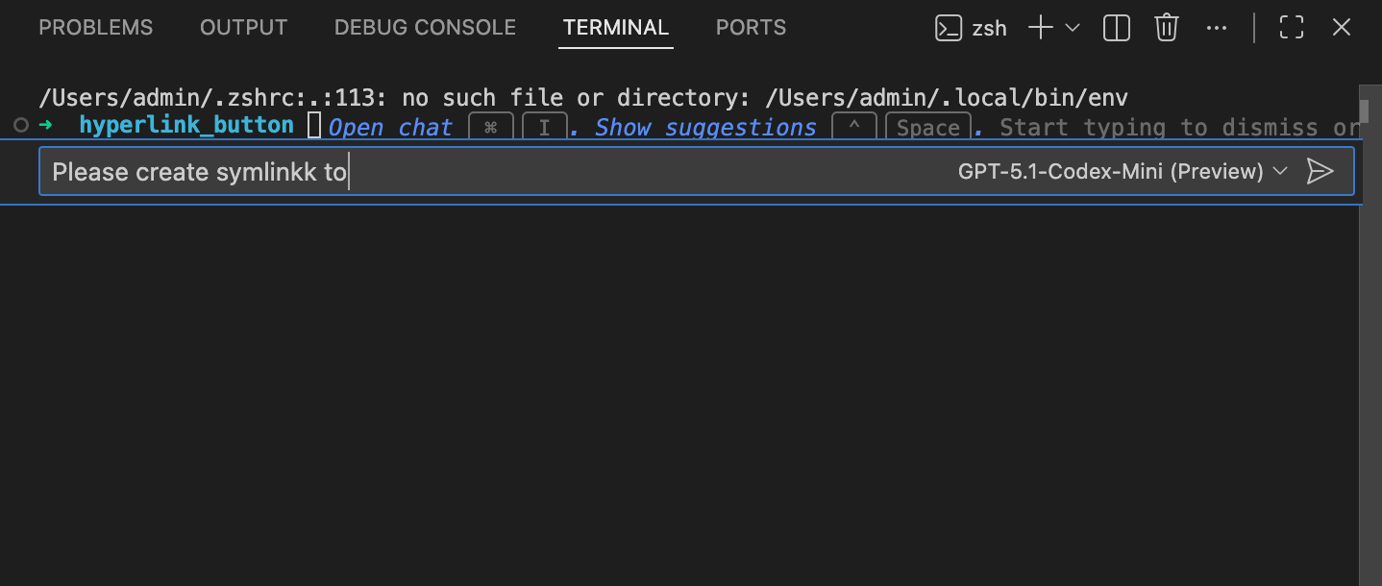Viewport: 1382px width, 586px height.
Task: Select the TERMINAL tab
Action: 616,28
